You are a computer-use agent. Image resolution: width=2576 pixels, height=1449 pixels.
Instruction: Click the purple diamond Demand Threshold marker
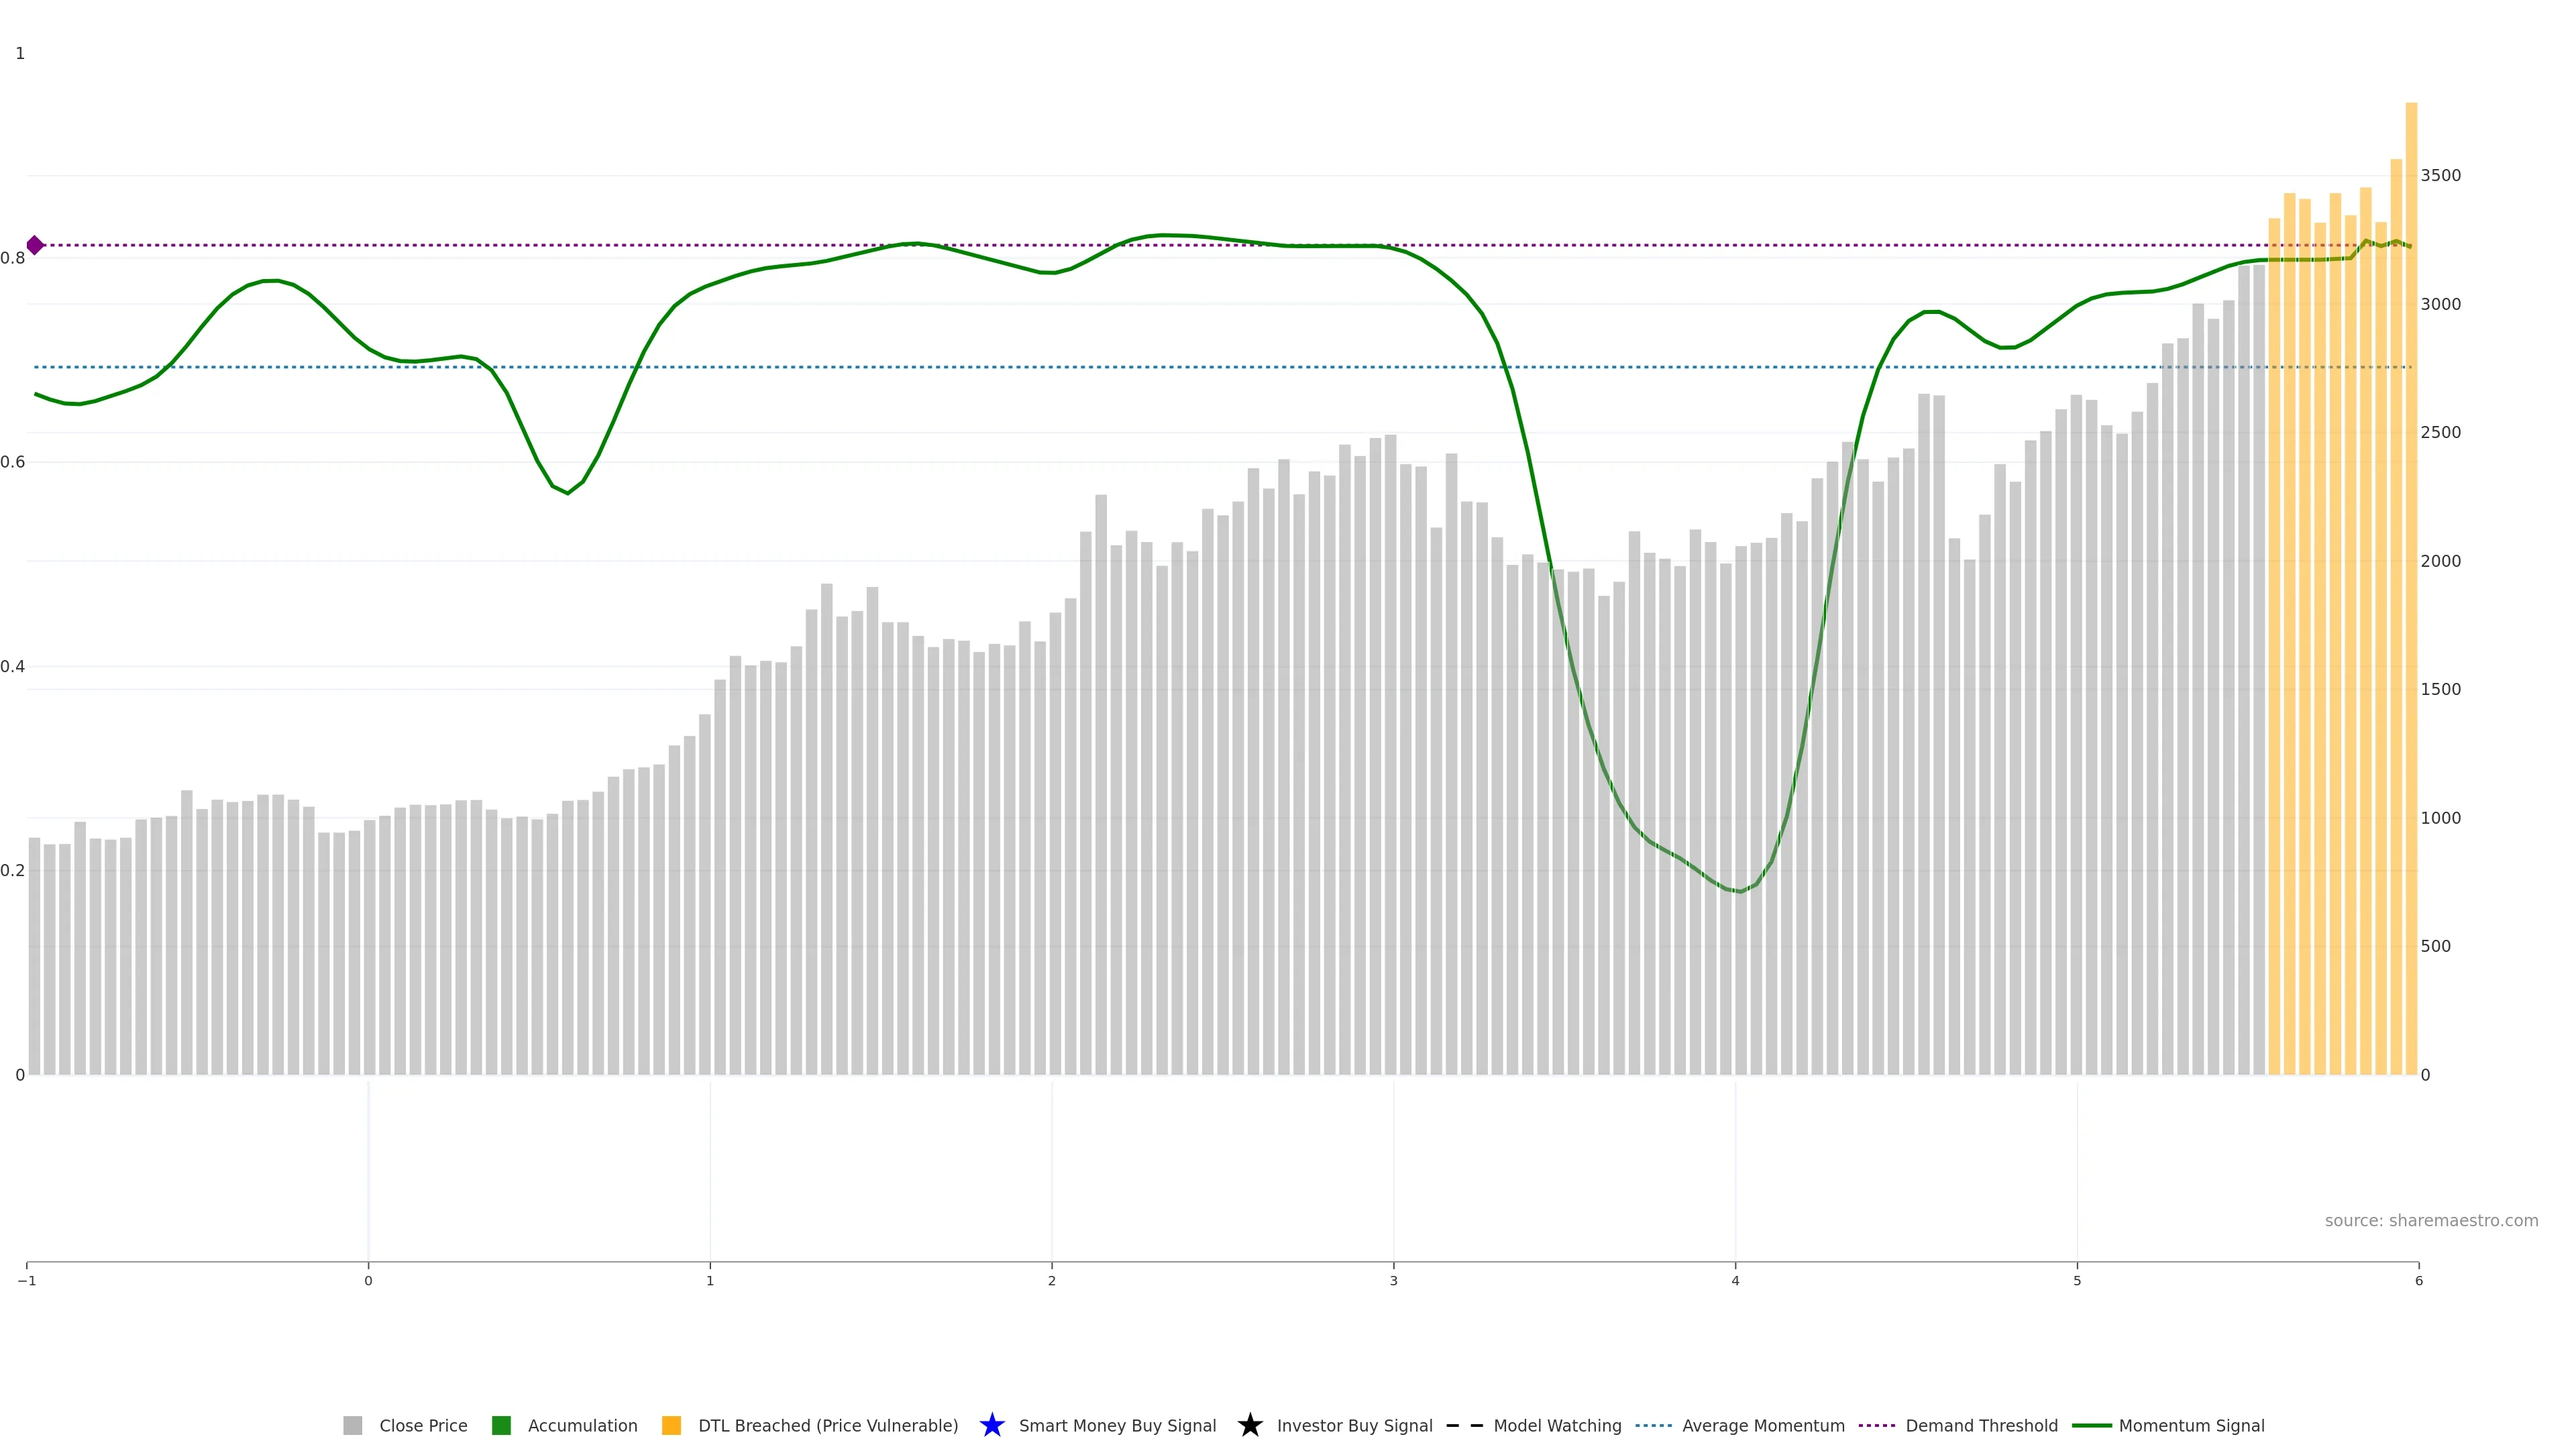(35, 245)
